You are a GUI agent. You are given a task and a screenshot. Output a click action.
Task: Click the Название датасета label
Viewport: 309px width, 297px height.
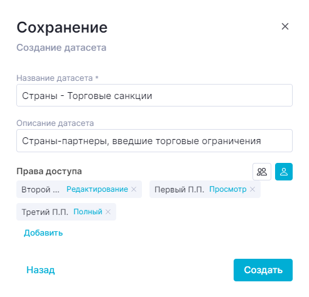pos(55,78)
